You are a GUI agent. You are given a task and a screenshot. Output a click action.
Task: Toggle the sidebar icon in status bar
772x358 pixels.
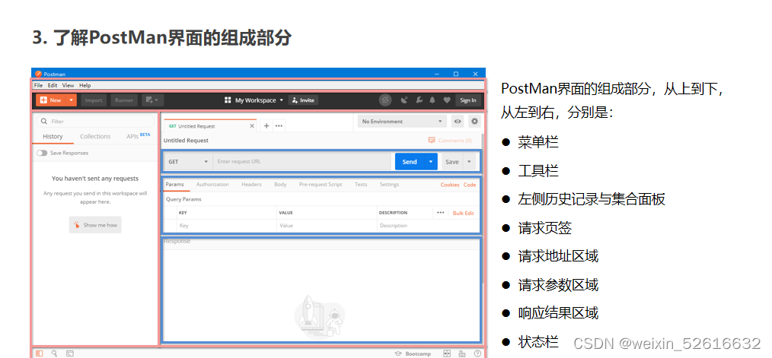pos(40,353)
